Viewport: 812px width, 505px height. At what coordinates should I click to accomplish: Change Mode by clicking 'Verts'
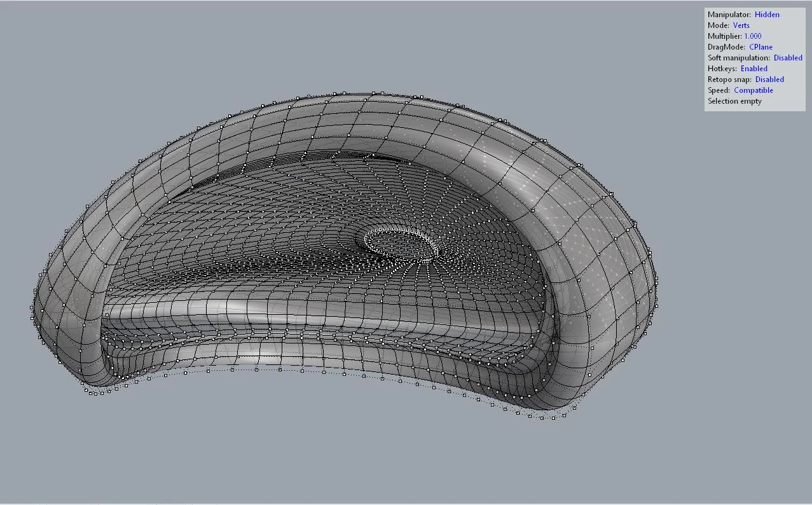pyautogui.click(x=741, y=25)
